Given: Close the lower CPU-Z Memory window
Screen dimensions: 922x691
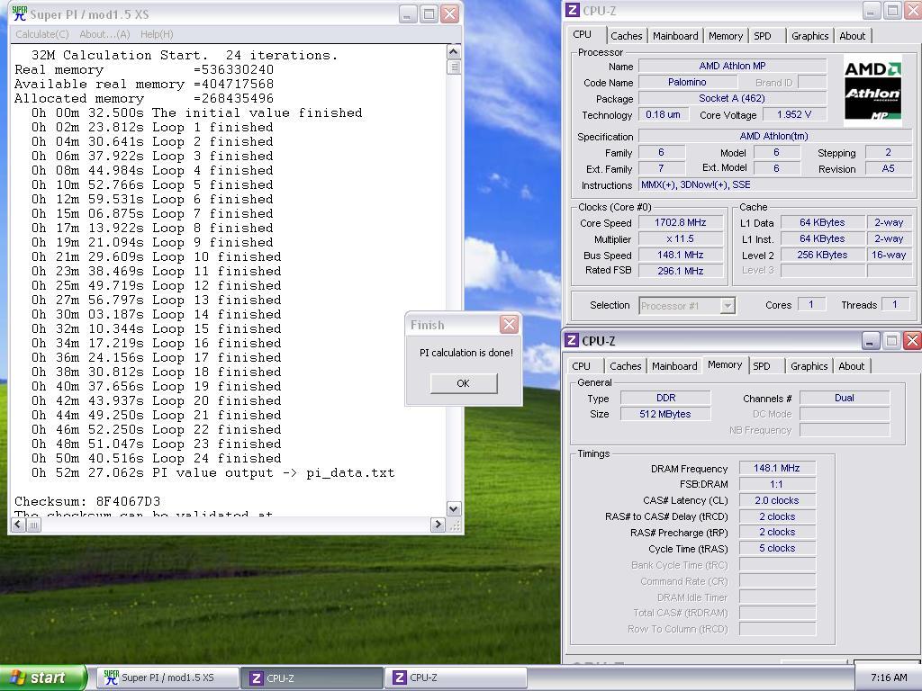Looking at the screenshot, I should [x=912, y=340].
